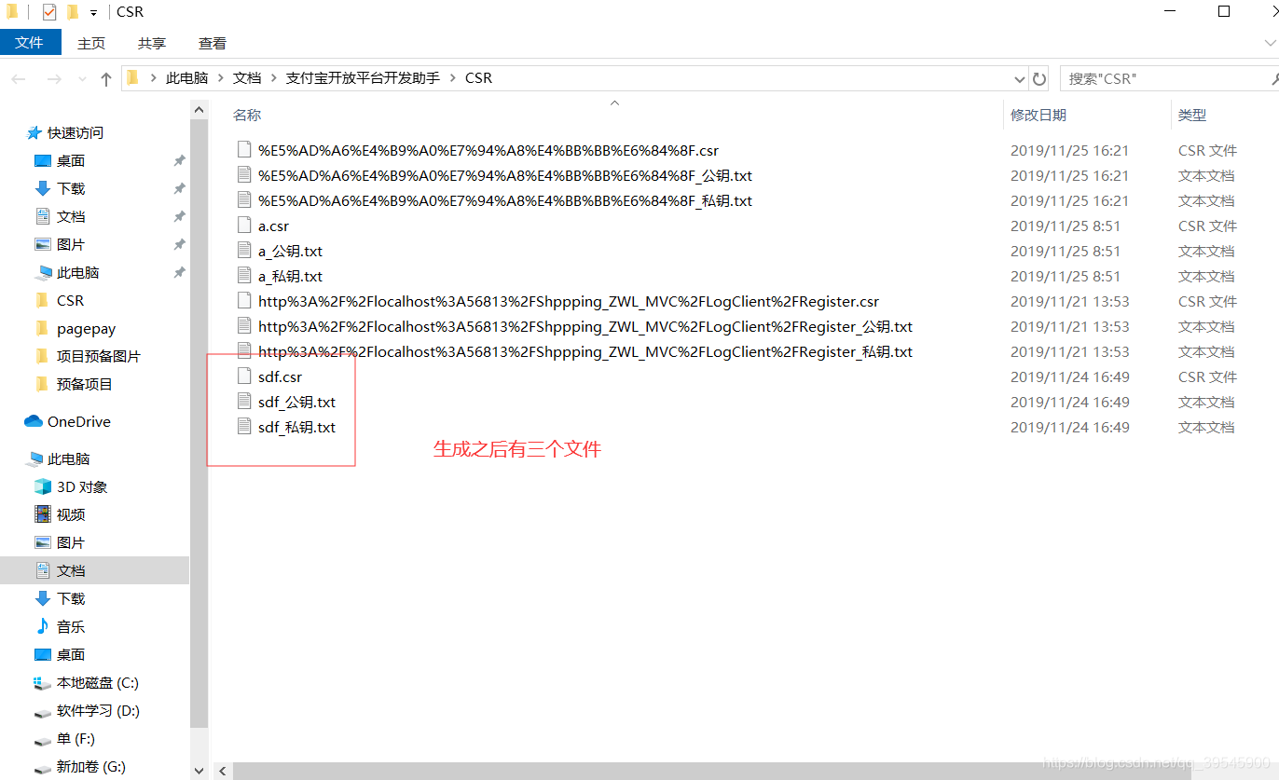The height and width of the screenshot is (780, 1279).
Task: Click the horizontal scrollbar left arrow
Action: 222,771
